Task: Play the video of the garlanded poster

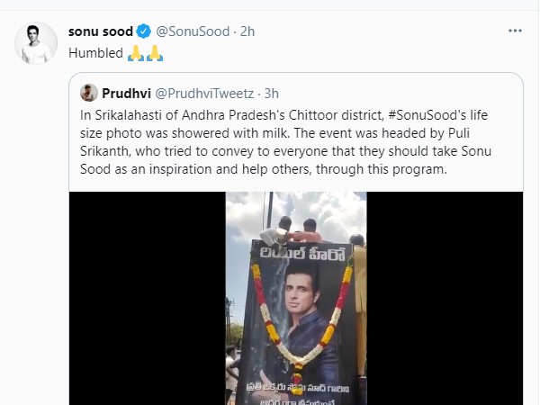Action: click(x=295, y=297)
